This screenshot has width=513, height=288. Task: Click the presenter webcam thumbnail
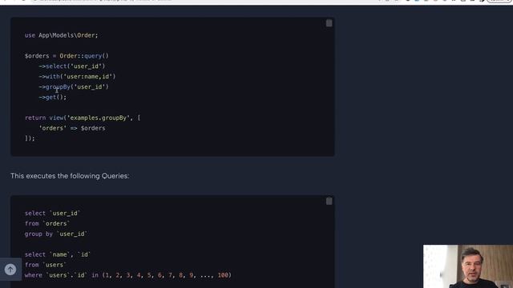[x=468, y=266]
